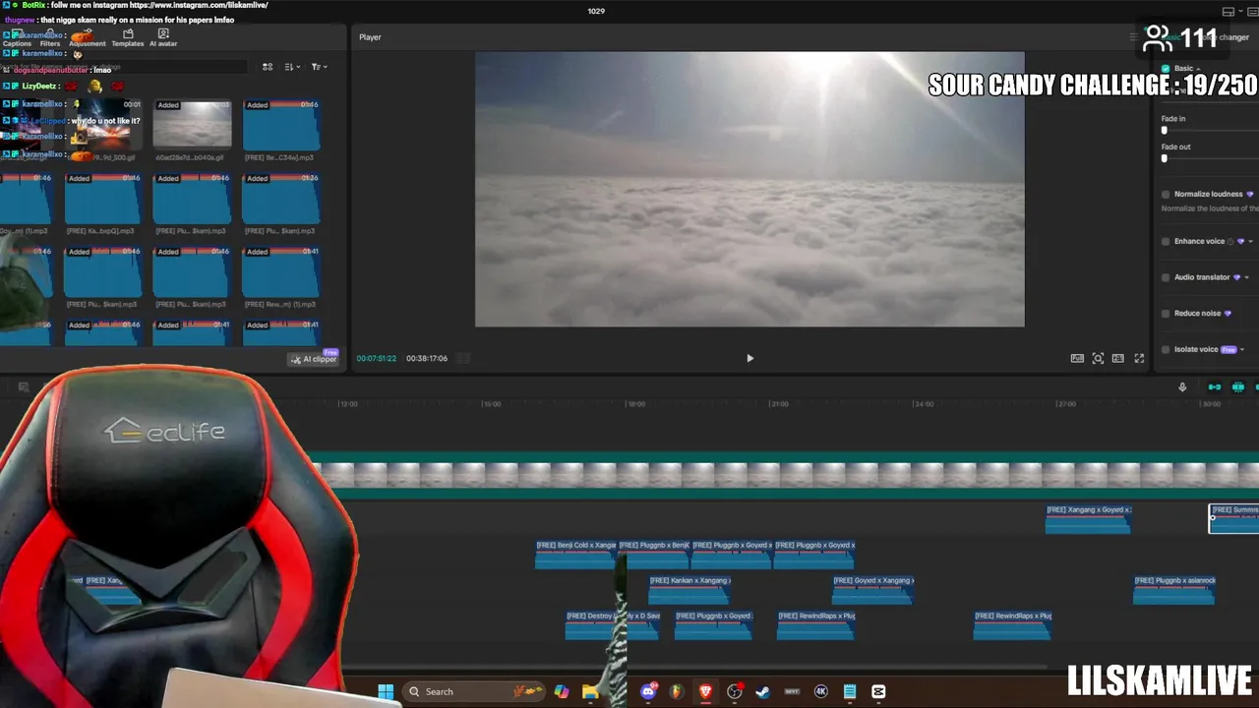Toggle the preview quality icon under player
1259x708 pixels.
point(1077,358)
